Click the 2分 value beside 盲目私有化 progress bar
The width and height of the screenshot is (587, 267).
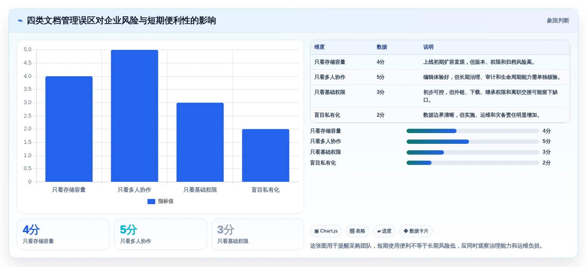(x=547, y=163)
